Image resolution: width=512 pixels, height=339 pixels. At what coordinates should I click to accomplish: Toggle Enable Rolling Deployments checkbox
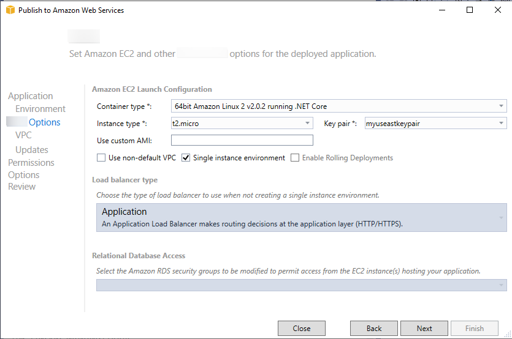pyautogui.click(x=295, y=158)
